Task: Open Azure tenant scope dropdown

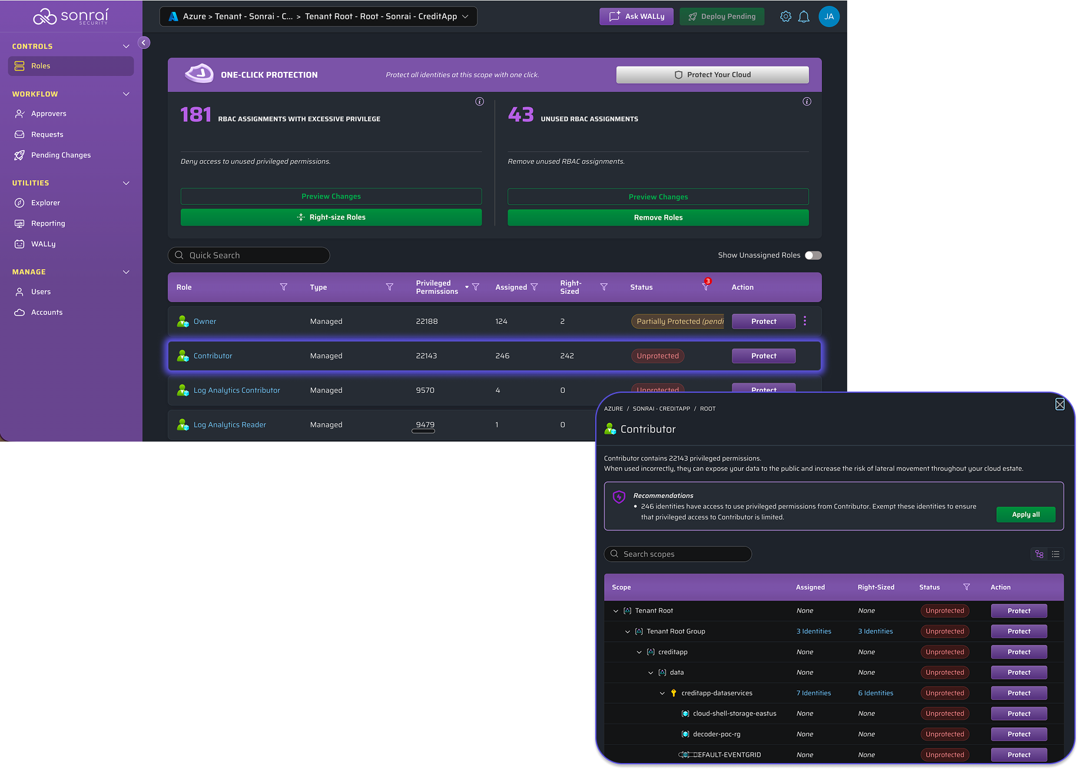Action: tap(319, 16)
